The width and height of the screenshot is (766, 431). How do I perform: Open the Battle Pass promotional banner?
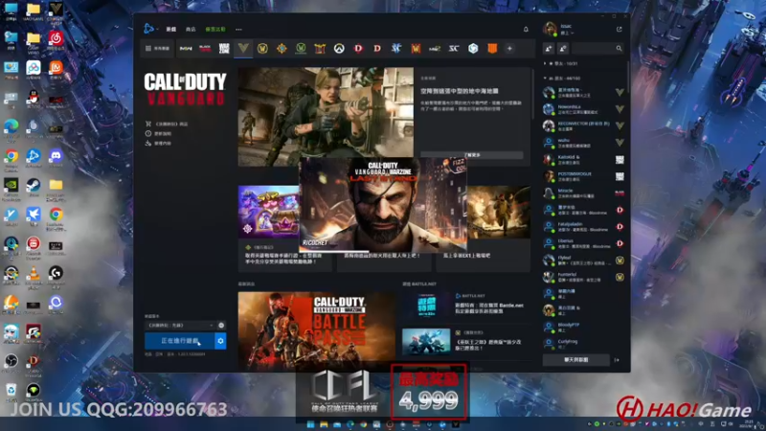[x=317, y=329]
